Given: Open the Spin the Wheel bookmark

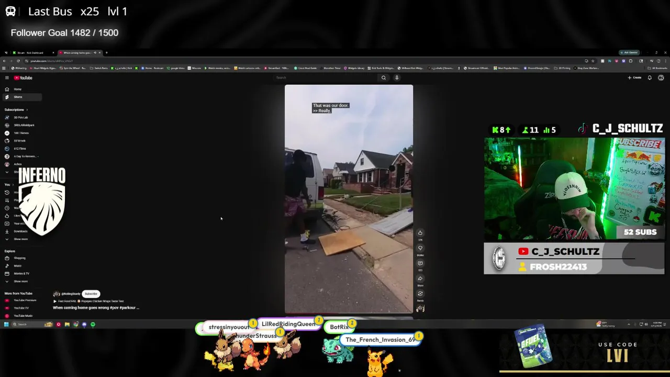Looking at the screenshot, I should coord(73,68).
